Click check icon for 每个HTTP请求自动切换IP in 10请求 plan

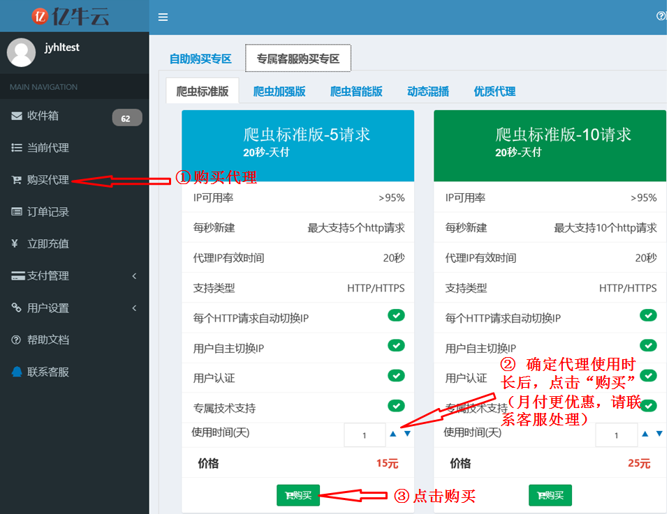click(x=649, y=315)
